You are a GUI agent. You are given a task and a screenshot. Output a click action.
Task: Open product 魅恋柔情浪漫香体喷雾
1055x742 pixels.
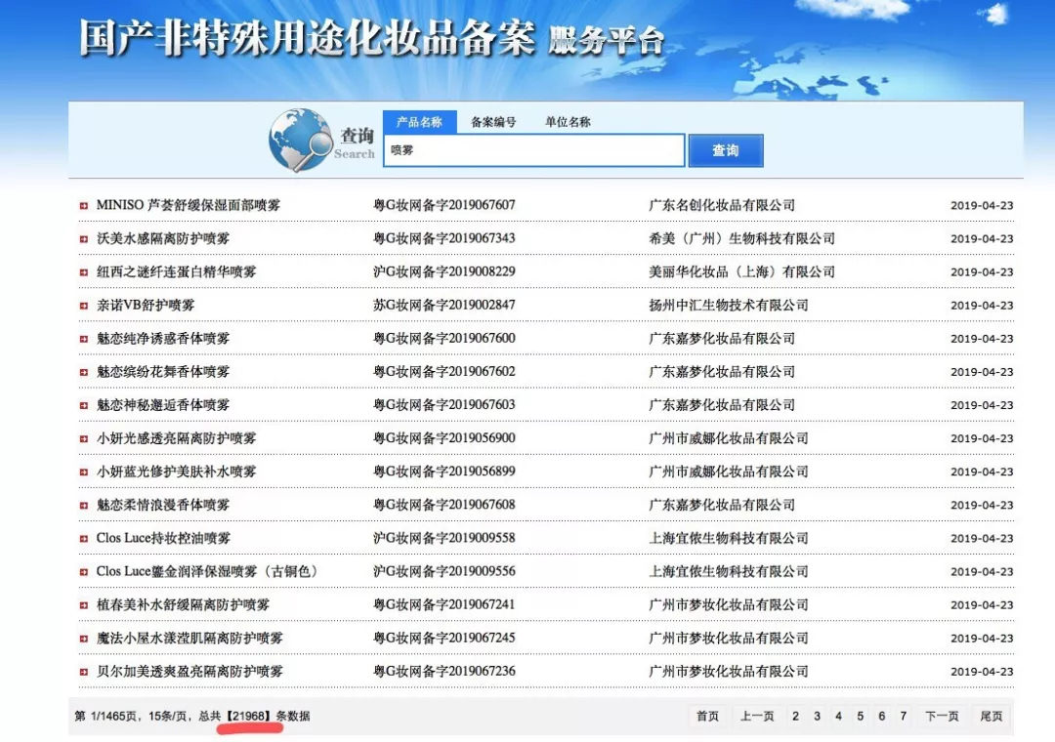(x=163, y=505)
